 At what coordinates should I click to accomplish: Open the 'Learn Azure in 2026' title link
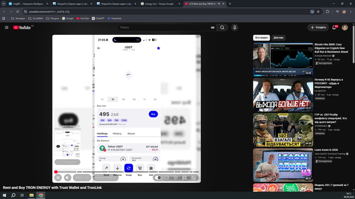point(326,150)
